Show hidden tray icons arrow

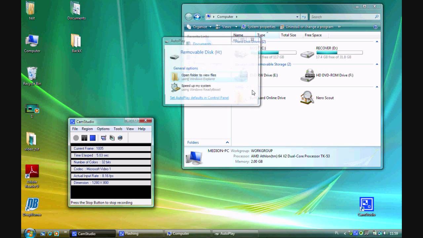pyautogui.click(x=345, y=233)
